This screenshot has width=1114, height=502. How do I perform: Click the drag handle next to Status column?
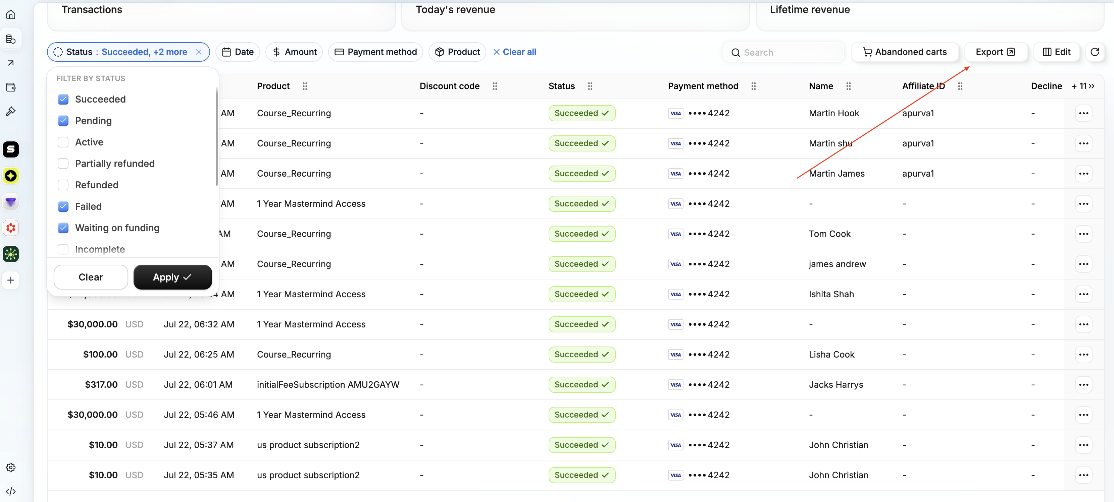[590, 86]
